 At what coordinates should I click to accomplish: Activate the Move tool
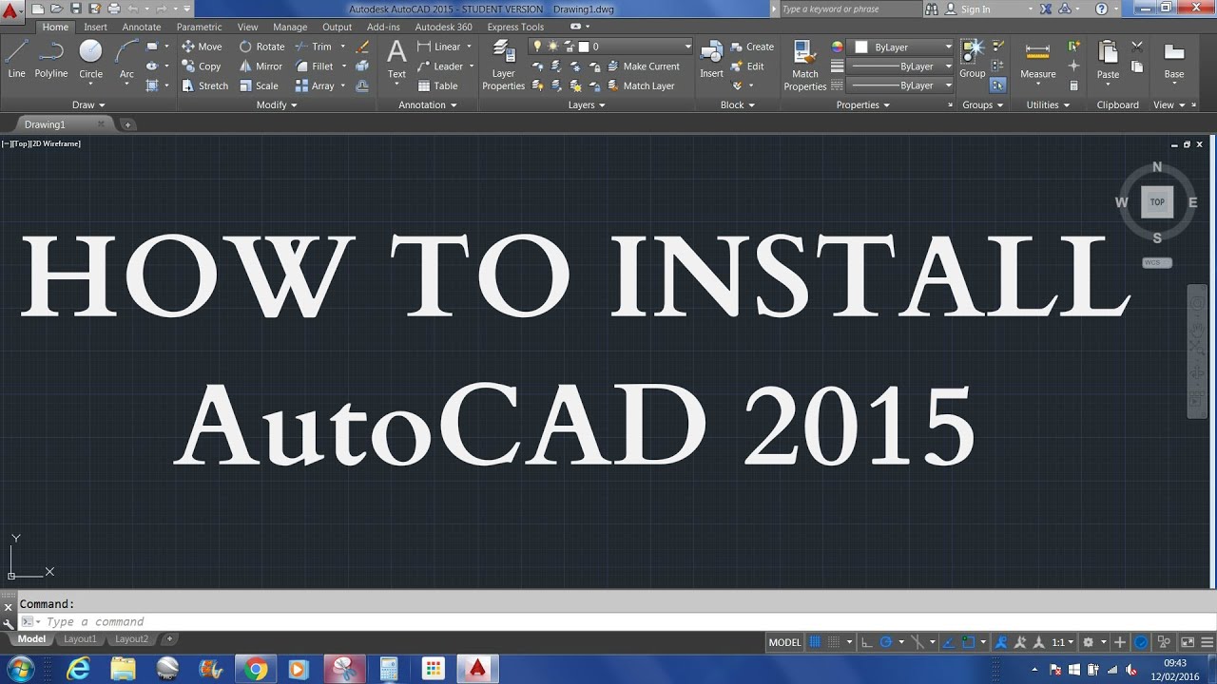[202, 47]
